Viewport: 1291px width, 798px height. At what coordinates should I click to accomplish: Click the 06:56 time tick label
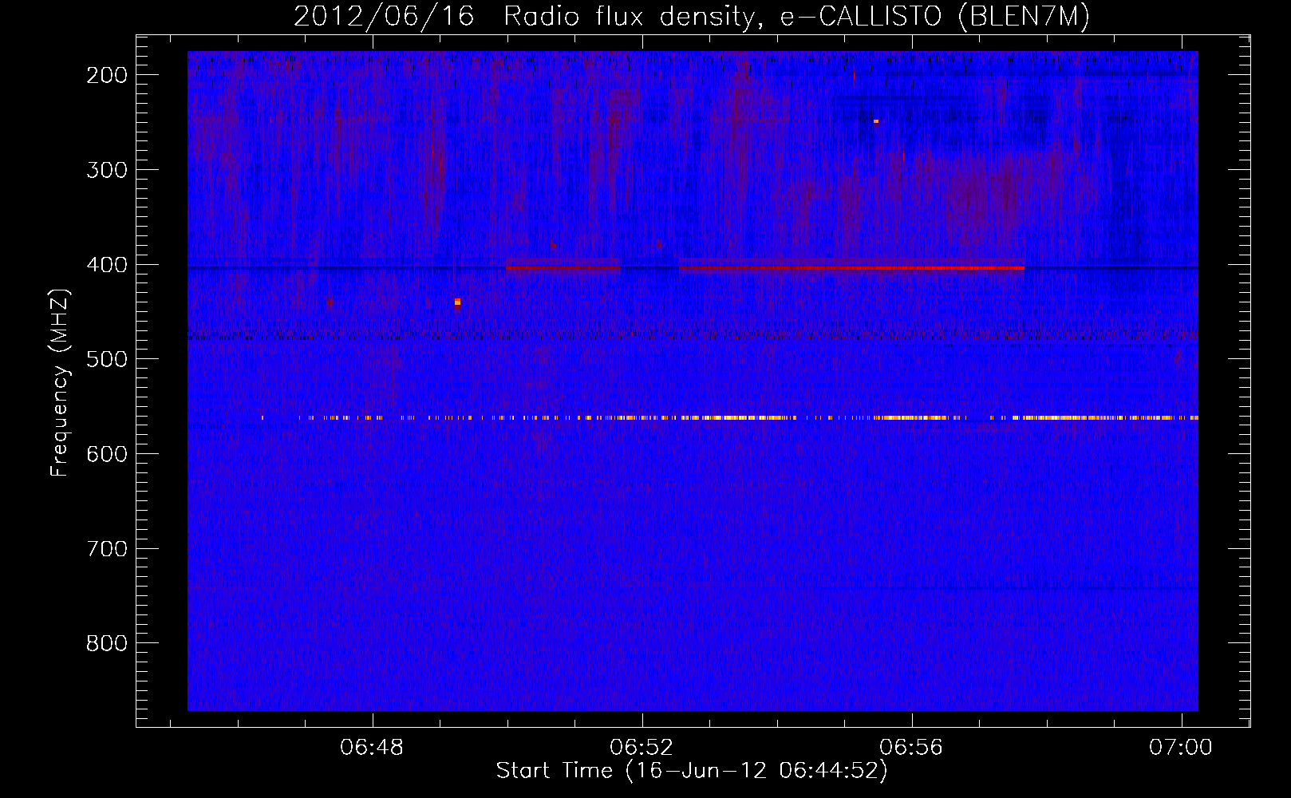tap(911, 748)
